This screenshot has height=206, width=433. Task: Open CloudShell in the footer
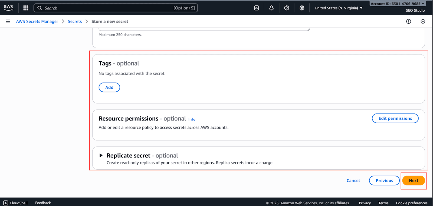coord(15,203)
